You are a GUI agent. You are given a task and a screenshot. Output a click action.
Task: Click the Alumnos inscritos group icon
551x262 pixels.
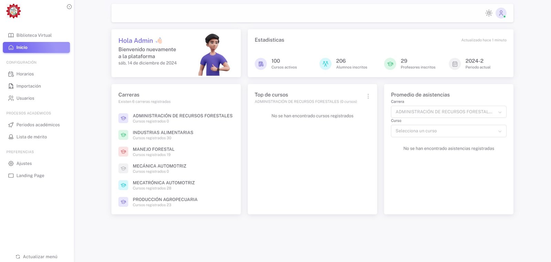click(325, 64)
